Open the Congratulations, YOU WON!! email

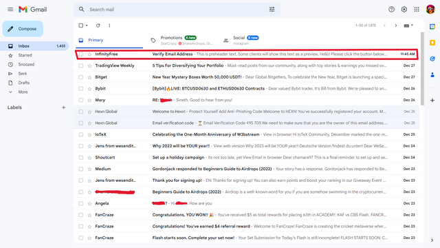pyautogui.click(x=247, y=215)
